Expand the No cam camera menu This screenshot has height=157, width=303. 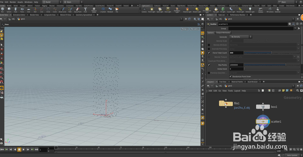tap(194, 29)
